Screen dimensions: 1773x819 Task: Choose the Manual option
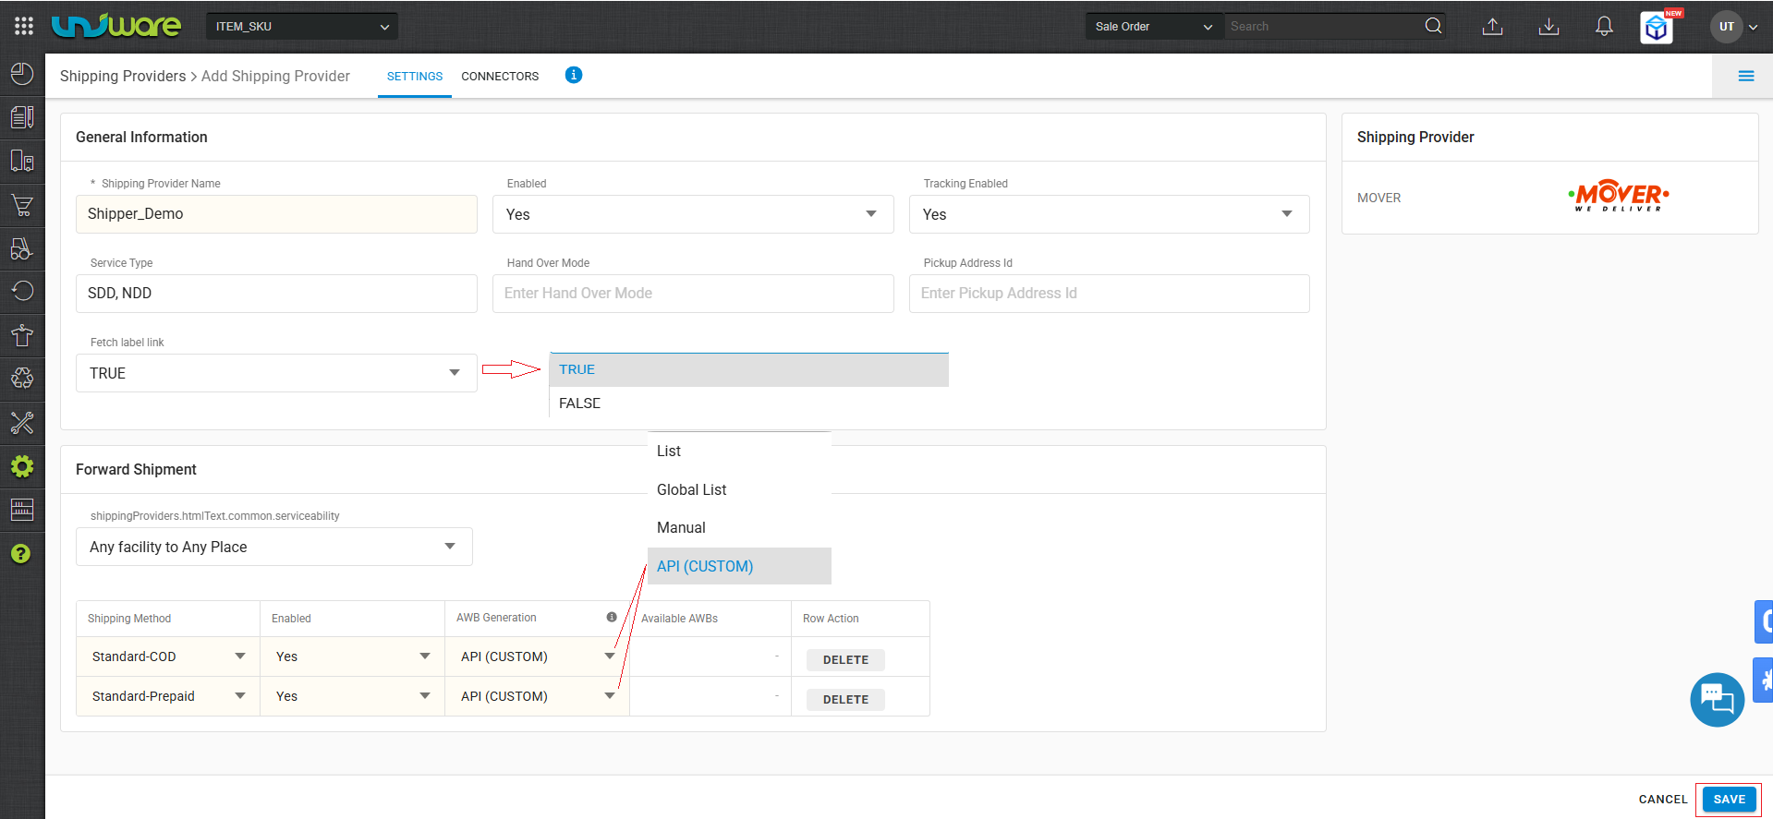(739, 527)
